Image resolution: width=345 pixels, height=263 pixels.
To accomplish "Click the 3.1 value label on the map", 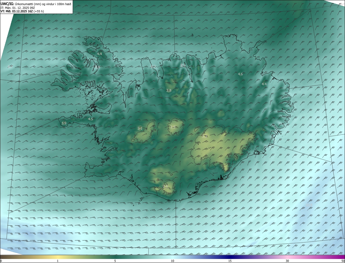I will [140, 128].
